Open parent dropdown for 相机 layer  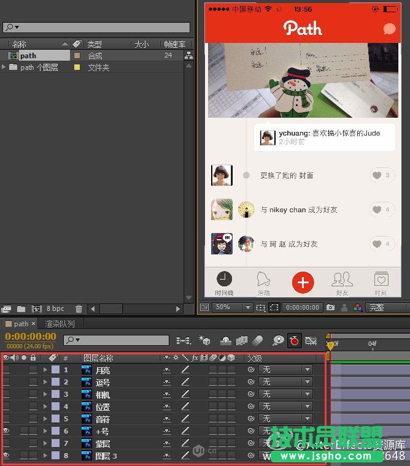[286, 394]
